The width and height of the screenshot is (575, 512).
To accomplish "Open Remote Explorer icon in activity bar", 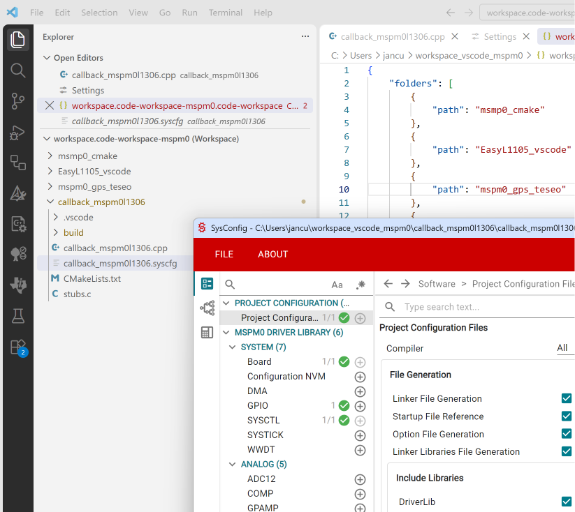I will pos(17,163).
